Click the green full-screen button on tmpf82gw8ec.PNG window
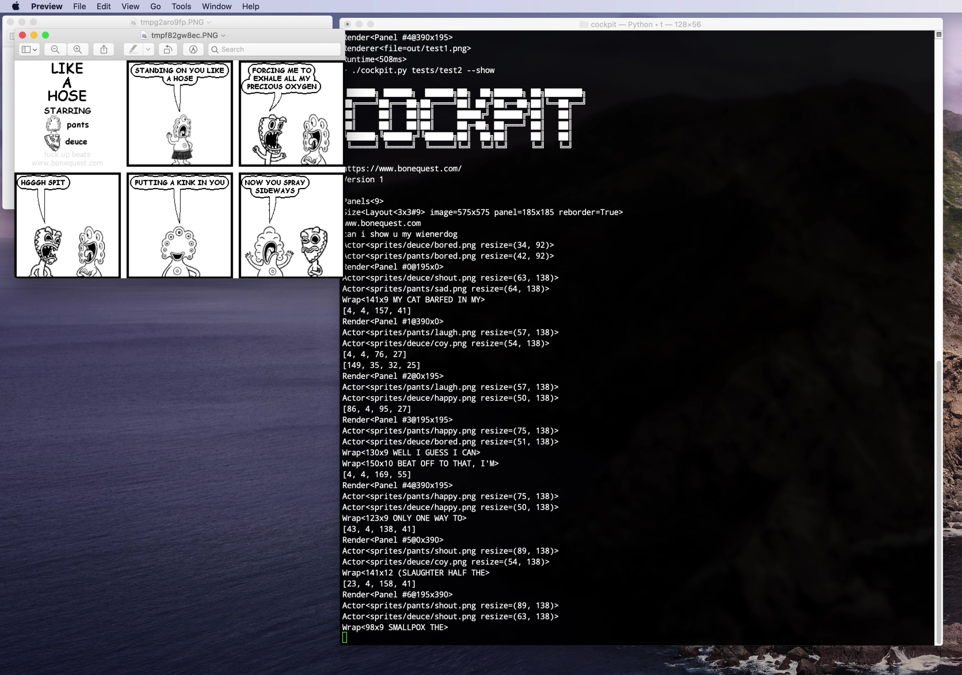 pyautogui.click(x=46, y=35)
